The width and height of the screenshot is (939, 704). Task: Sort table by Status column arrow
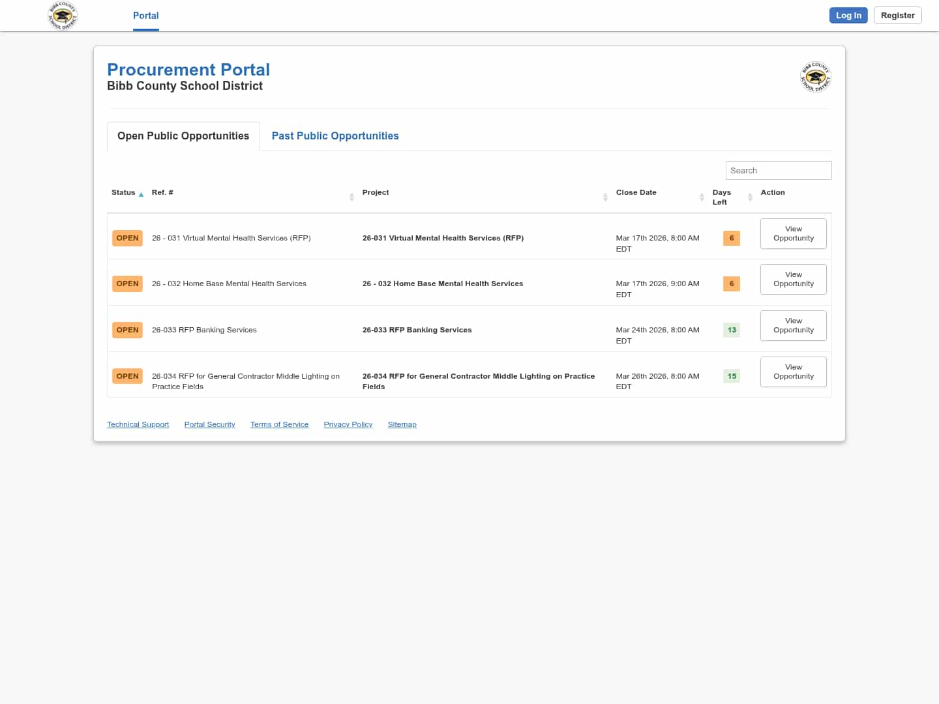coord(141,194)
